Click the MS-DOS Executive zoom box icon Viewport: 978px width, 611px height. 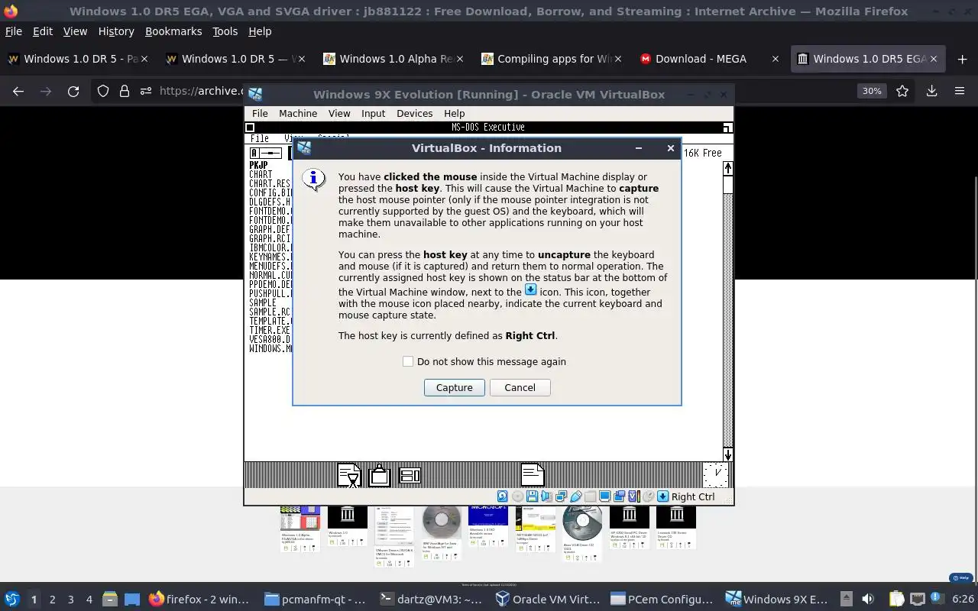[727, 128]
